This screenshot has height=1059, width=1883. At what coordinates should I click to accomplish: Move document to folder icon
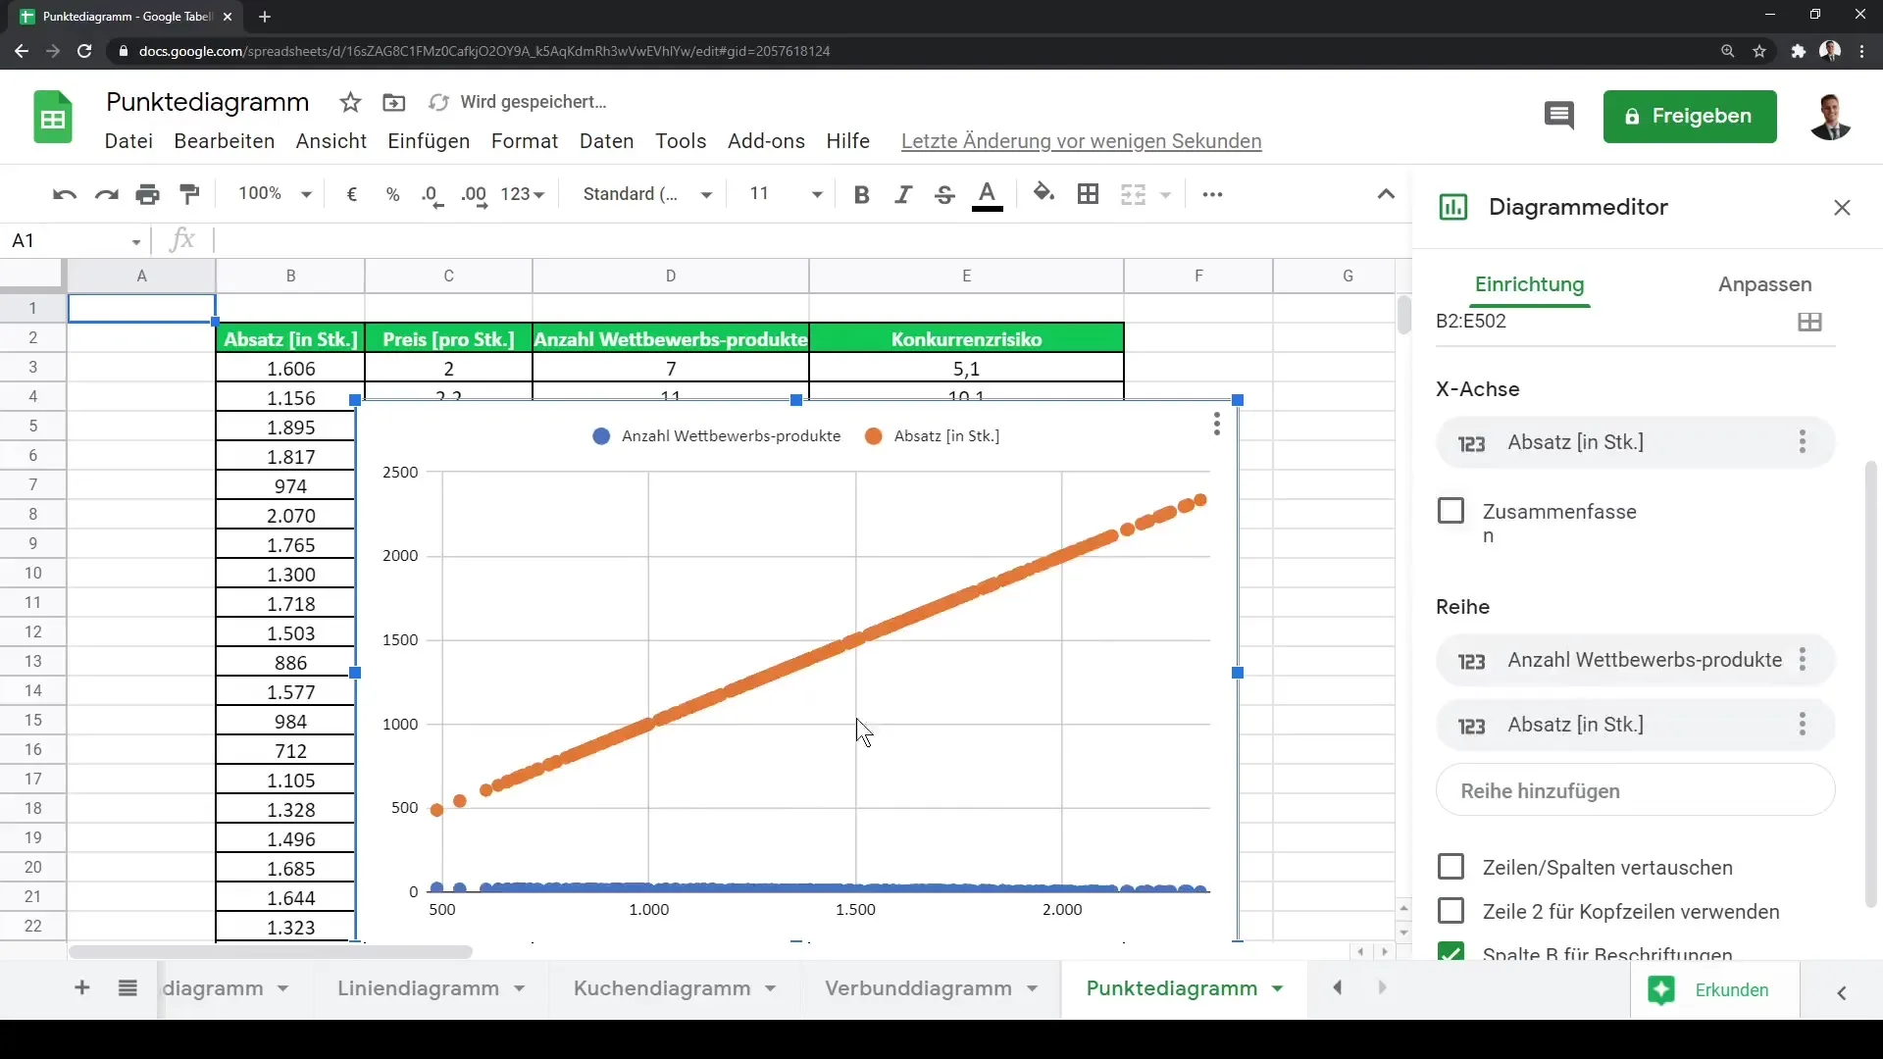tap(393, 102)
